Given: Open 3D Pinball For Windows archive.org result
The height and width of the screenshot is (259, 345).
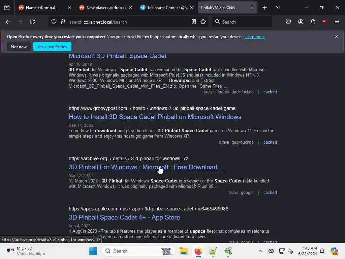Looking at the screenshot, I should 146,167.
